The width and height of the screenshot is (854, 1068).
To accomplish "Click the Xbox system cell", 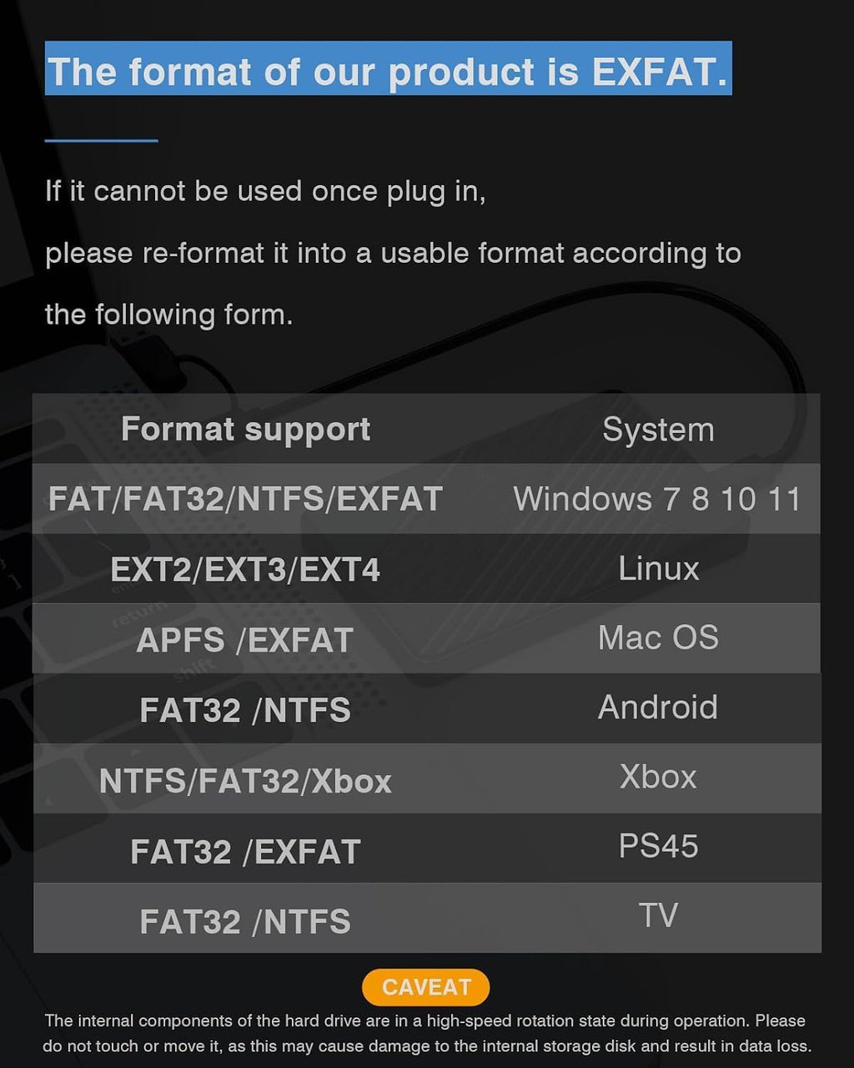I will point(658,777).
